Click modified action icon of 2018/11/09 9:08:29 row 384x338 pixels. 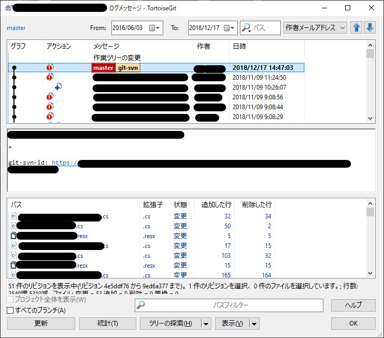(x=50, y=116)
